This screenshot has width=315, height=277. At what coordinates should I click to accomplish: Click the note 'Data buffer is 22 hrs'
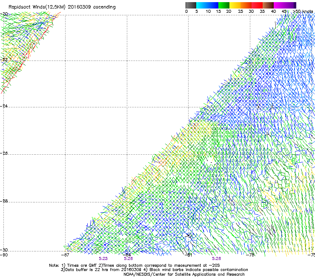point(86,270)
